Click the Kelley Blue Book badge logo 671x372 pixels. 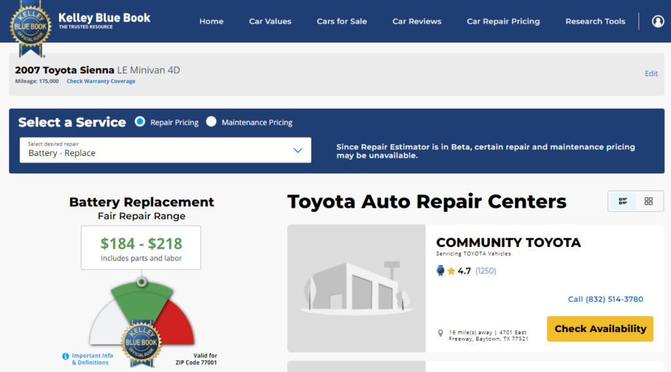click(30, 28)
